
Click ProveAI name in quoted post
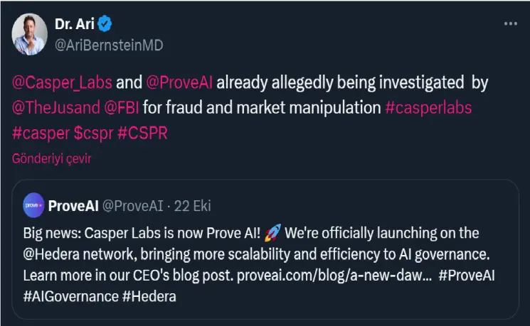73,206
